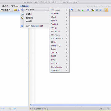
Task: Click the printer-style toolbar icon
Action: tap(82, 10)
